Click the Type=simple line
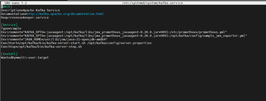The height and width of the screenshot is (101, 266). pos(11,28)
